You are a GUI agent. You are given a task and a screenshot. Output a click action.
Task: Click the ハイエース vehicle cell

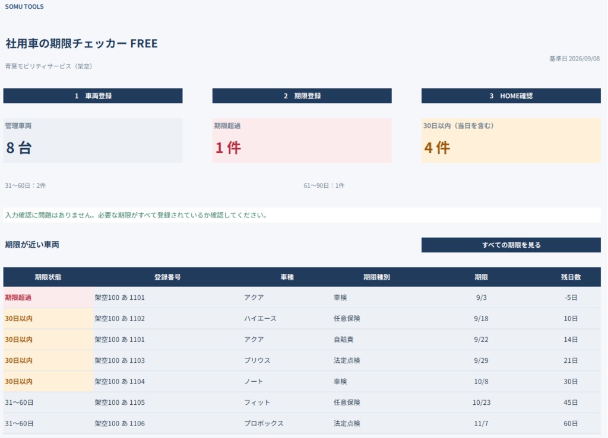260,318
